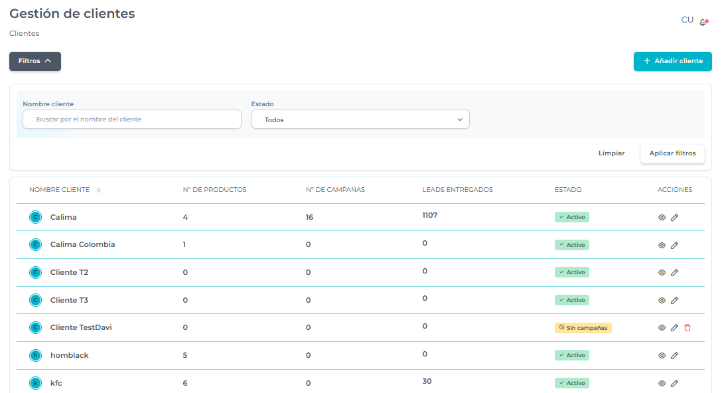724x393 pixels.
Task: Edit the homblack client via pencil icon
Action: (674, 356)
